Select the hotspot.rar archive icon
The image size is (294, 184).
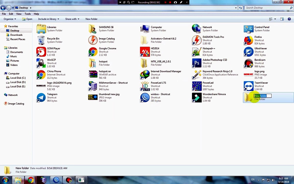(x=93, y=75)
